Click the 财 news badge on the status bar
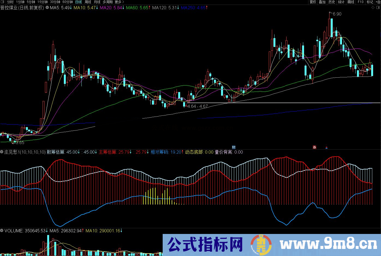 click(x=233, y=147)
